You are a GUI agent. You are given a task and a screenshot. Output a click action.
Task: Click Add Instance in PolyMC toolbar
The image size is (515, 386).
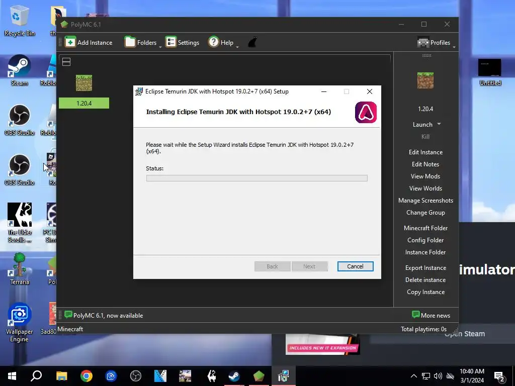[x=89, y=42]
